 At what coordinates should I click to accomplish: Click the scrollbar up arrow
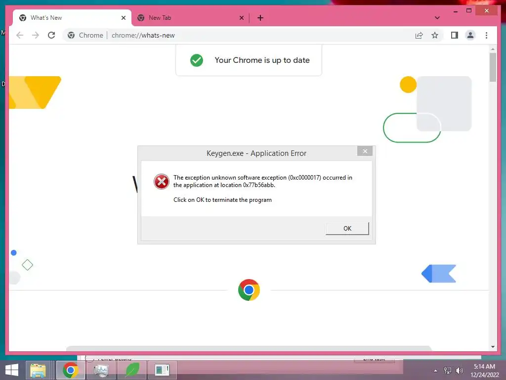493,49
